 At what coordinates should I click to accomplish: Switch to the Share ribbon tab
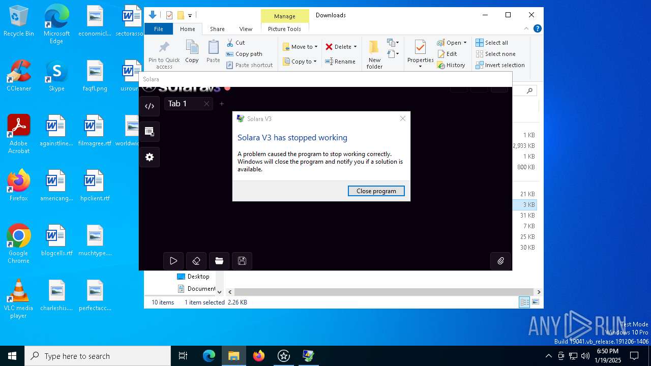(x=217, y=29)
